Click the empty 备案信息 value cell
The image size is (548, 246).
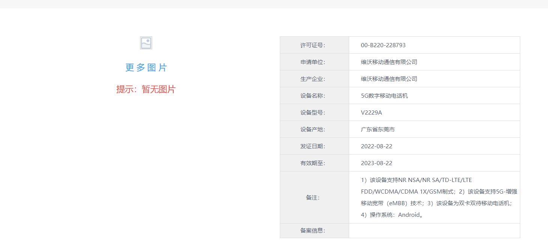434,231
